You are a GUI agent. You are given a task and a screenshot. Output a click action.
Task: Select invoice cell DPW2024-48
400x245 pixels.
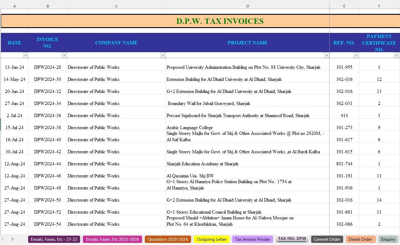[47, 185]
